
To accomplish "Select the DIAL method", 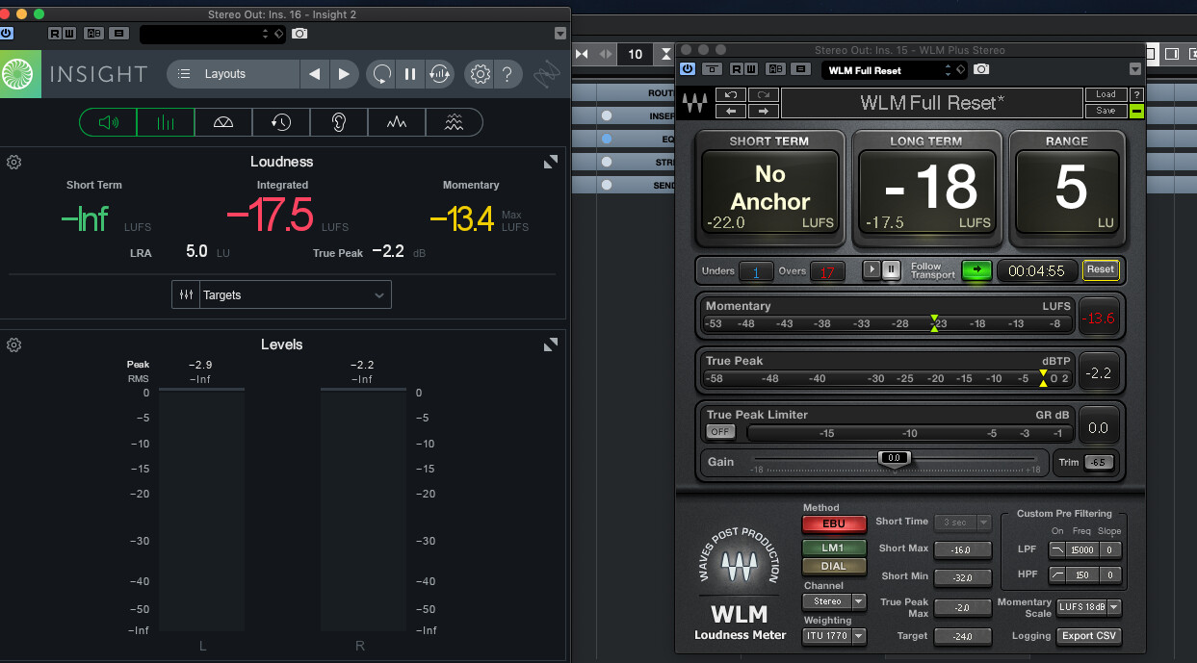I will click(833, 567).
